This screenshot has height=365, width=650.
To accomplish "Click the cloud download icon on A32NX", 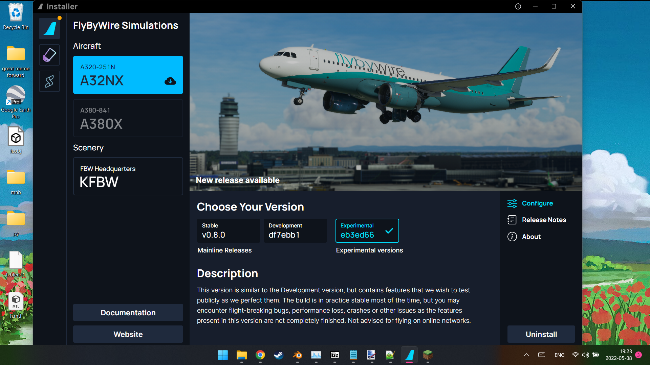I will [x=170, y=81].
